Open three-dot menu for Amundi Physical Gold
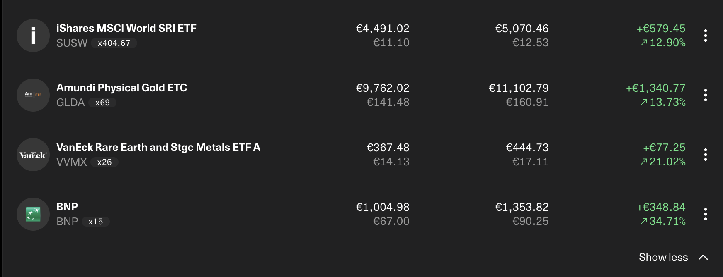This screenshot has height=277, width=723. (705, 95)
